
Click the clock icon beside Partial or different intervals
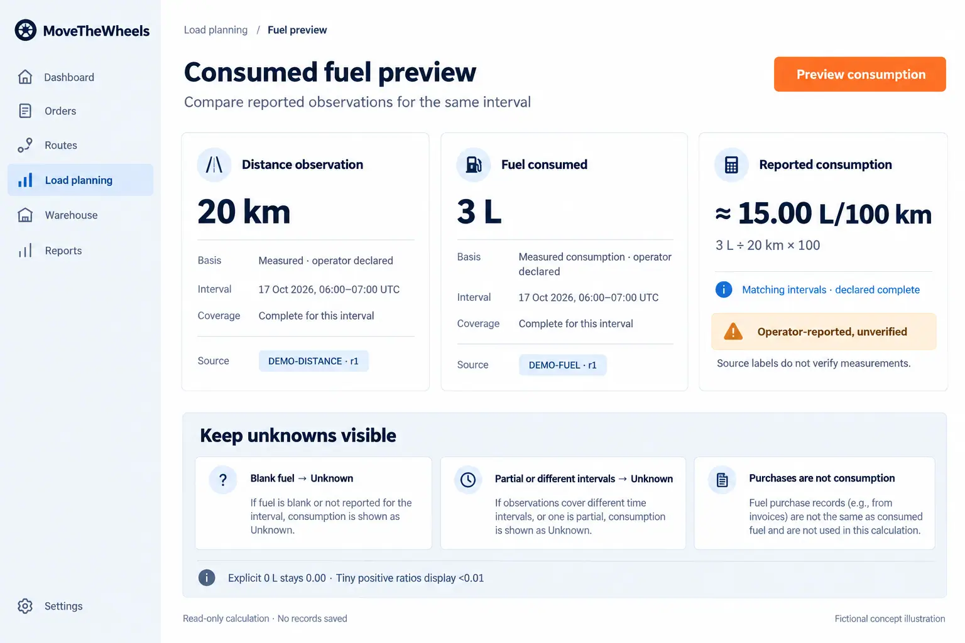(468, 480)
